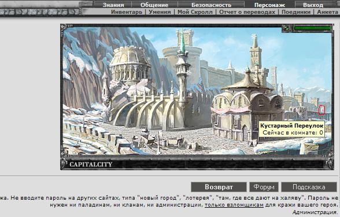Click the Подсказка button
The width and height of the screenshot is (340, 217).
coord(309,187)
